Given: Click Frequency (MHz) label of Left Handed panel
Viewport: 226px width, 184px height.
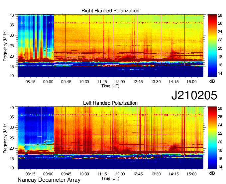Looking at the screenshot, I should click(5, 138).
